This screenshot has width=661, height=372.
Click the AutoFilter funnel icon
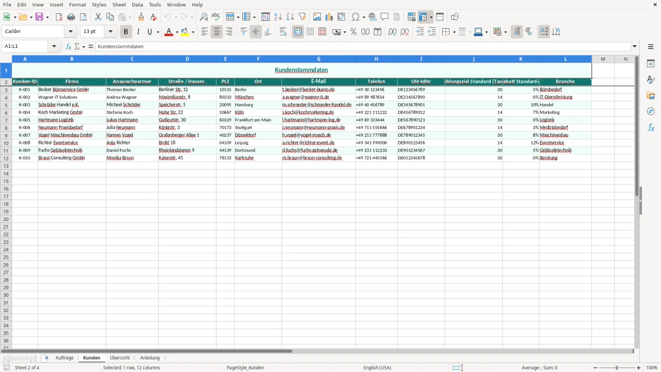point(302,17)
